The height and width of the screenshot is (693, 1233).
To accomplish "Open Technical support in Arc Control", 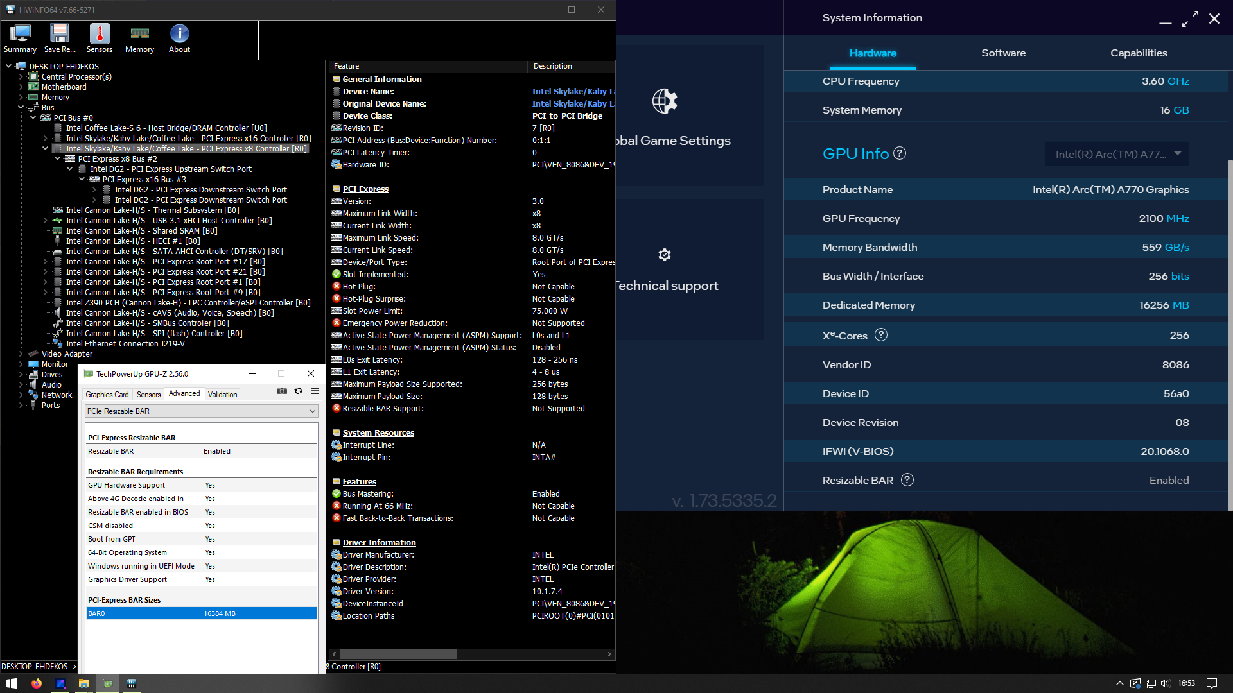I will pos(668,285).
